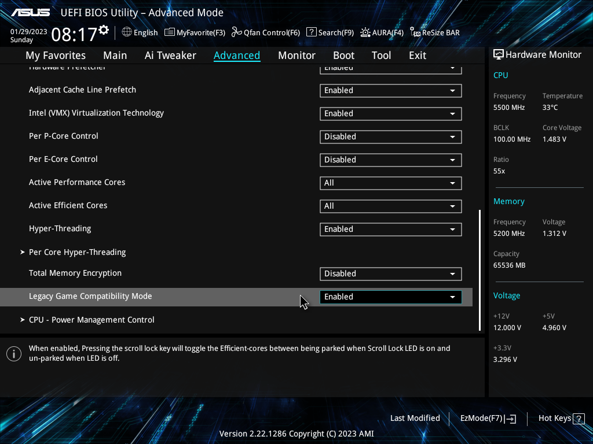Click the 65536 MB capacity value
The width and height of the screenshot is (593, 444).
510,265
